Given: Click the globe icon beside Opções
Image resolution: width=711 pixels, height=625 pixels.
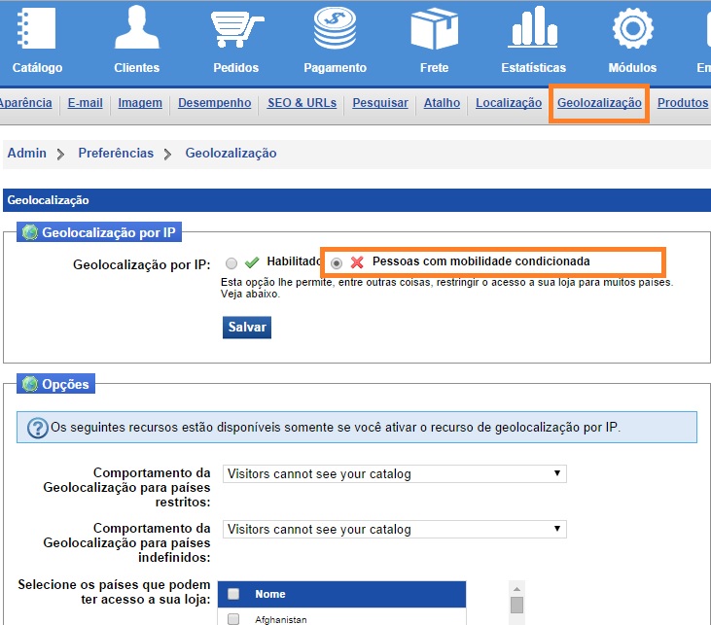Looking at the screenshot, I should 30,384.
